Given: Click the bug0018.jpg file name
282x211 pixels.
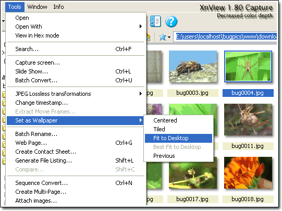Looking at the screenshot, I should (248, 199).
